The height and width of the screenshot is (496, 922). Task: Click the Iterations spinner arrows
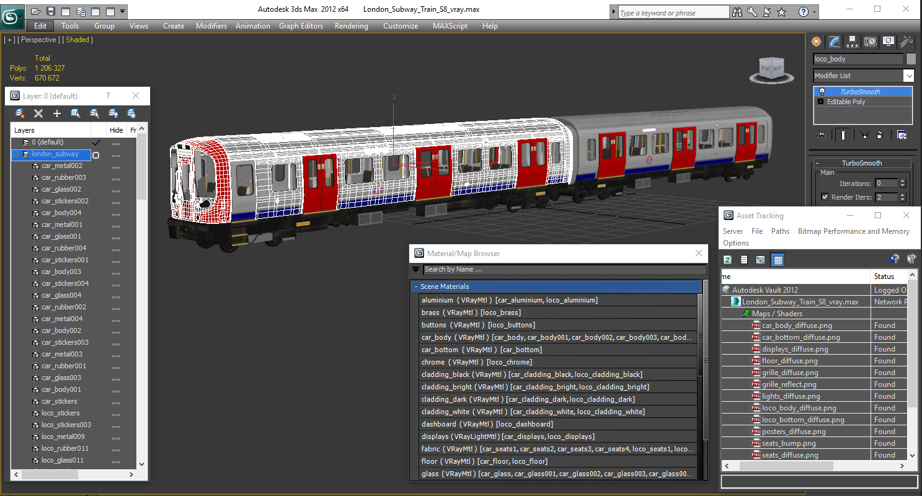coord(902,184)
